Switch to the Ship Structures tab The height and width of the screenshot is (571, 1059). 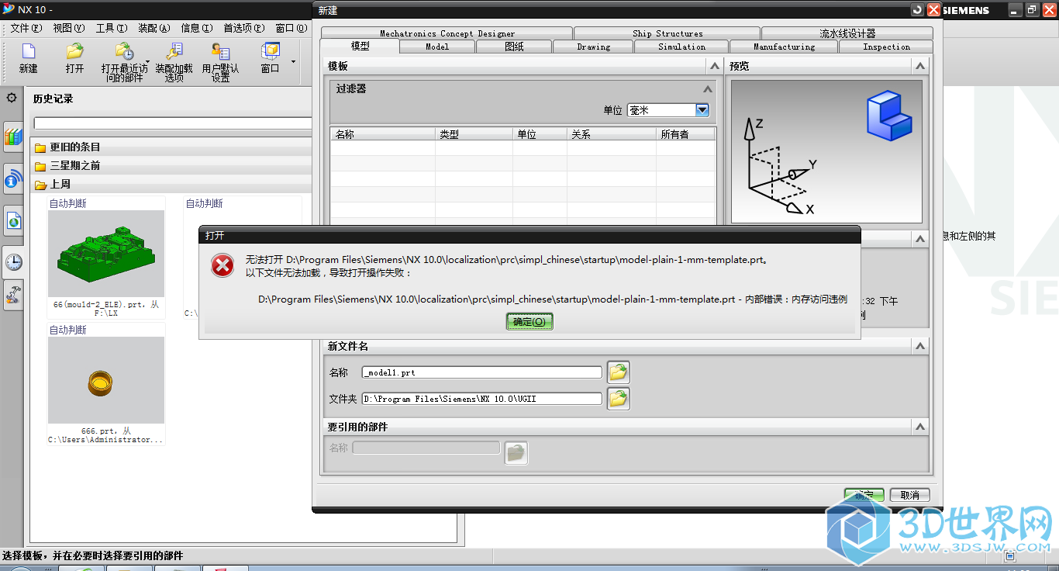667,33
